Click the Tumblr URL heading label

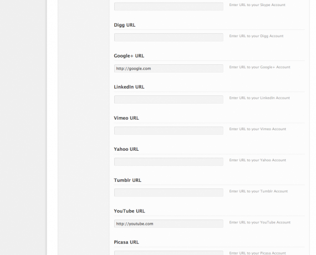pos(128,180)
